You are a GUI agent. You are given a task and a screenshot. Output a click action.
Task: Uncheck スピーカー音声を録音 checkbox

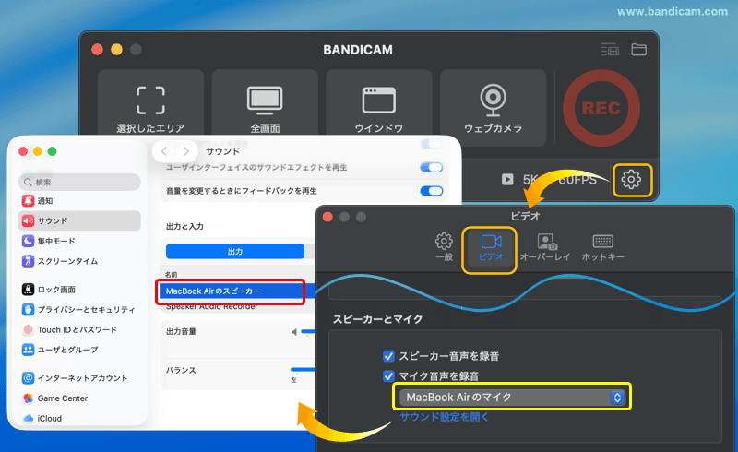(x=389, y=355)
